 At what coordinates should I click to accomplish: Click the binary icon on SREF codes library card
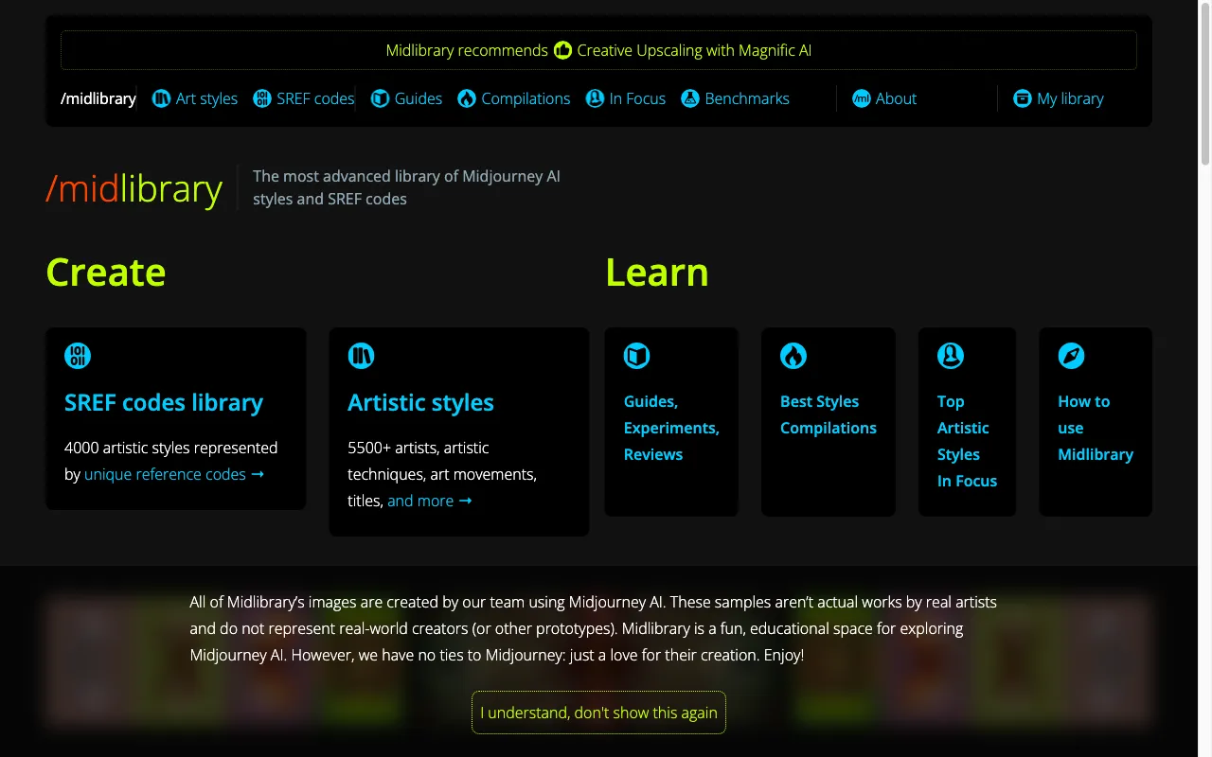pos(78,356)
